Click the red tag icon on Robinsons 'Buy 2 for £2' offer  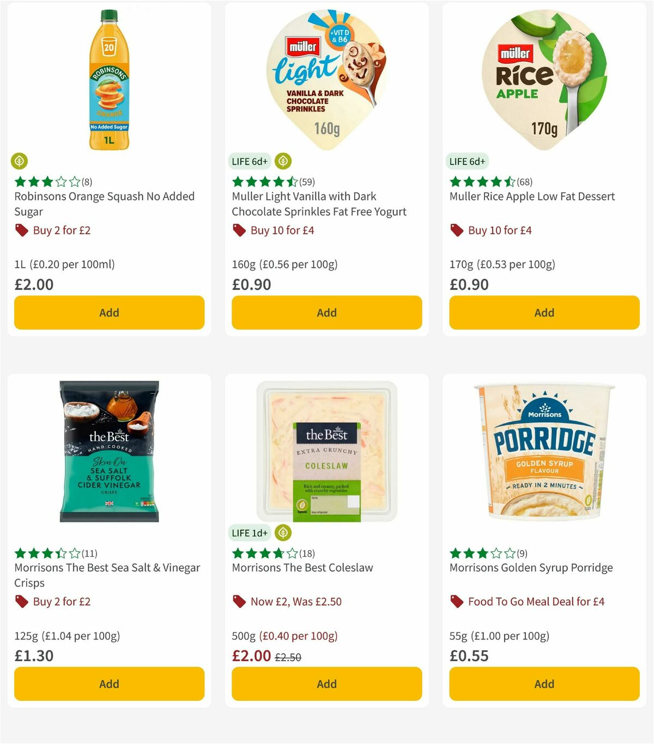(22, 230)
